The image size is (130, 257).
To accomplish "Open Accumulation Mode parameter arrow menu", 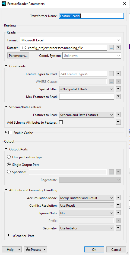I will tap(118, 198).
